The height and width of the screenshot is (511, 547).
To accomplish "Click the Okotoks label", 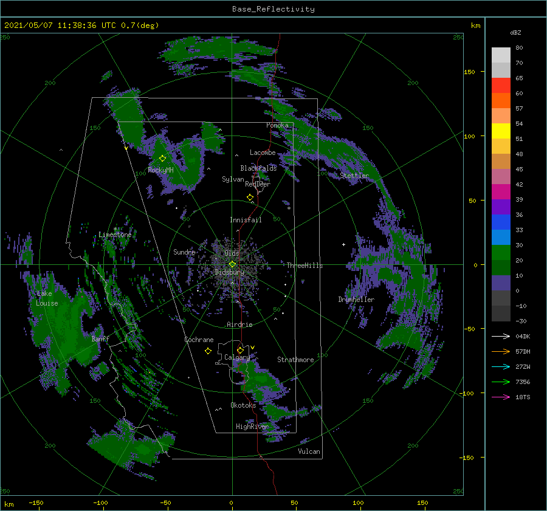I will point(243,405).
